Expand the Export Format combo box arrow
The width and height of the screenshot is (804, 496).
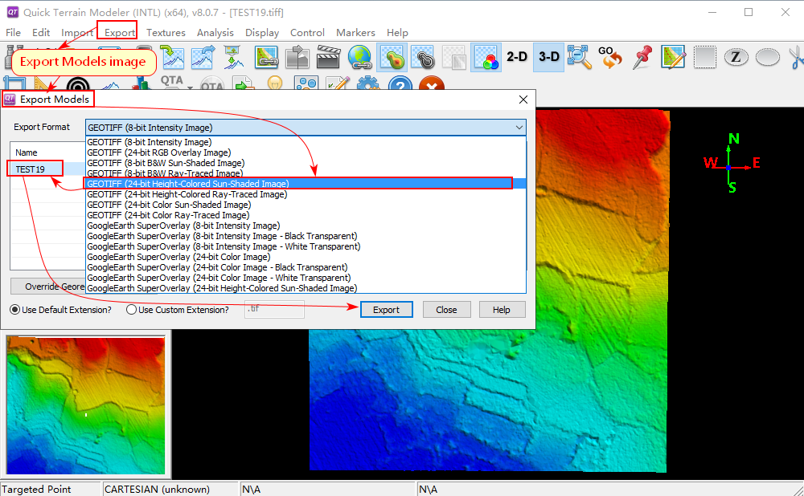(519, 128)
